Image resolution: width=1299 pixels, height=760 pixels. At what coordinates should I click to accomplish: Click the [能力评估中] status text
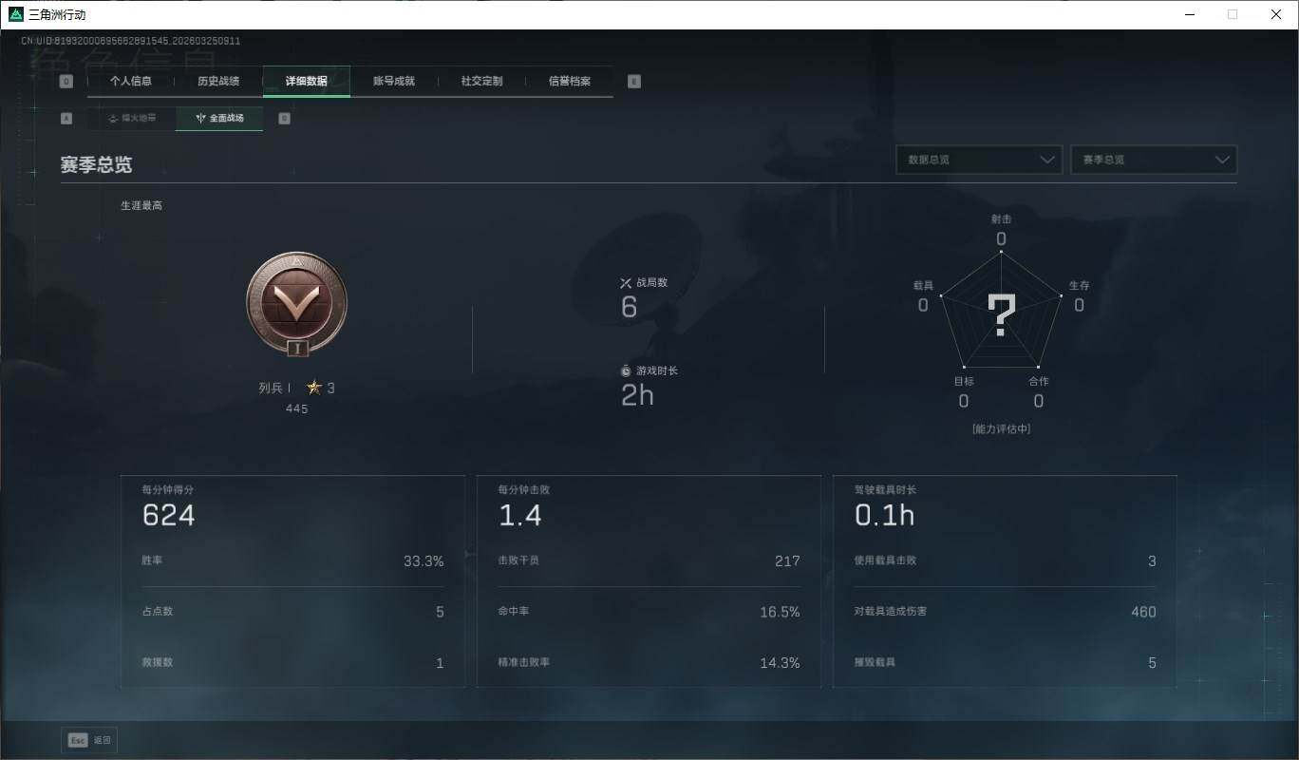click(x=1002, y=428)
